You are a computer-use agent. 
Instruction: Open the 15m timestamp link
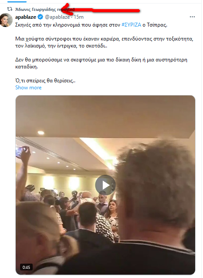click(78, 17)
